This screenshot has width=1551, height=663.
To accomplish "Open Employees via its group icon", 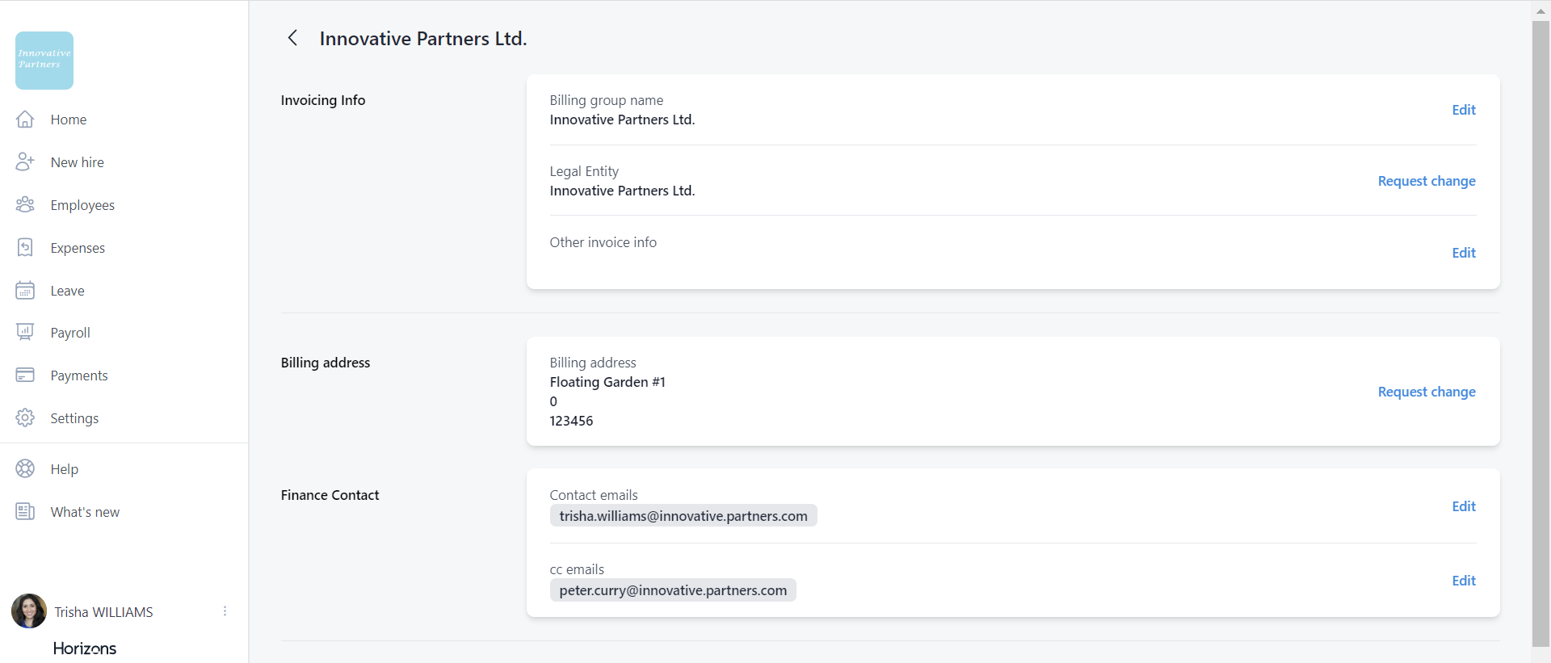I will point(25,205).
